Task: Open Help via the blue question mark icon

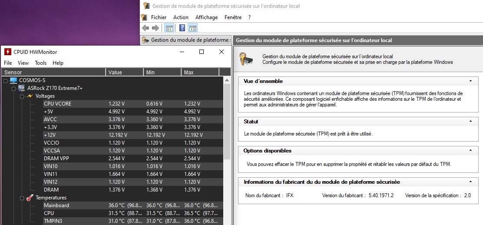Action: point(182,28)
